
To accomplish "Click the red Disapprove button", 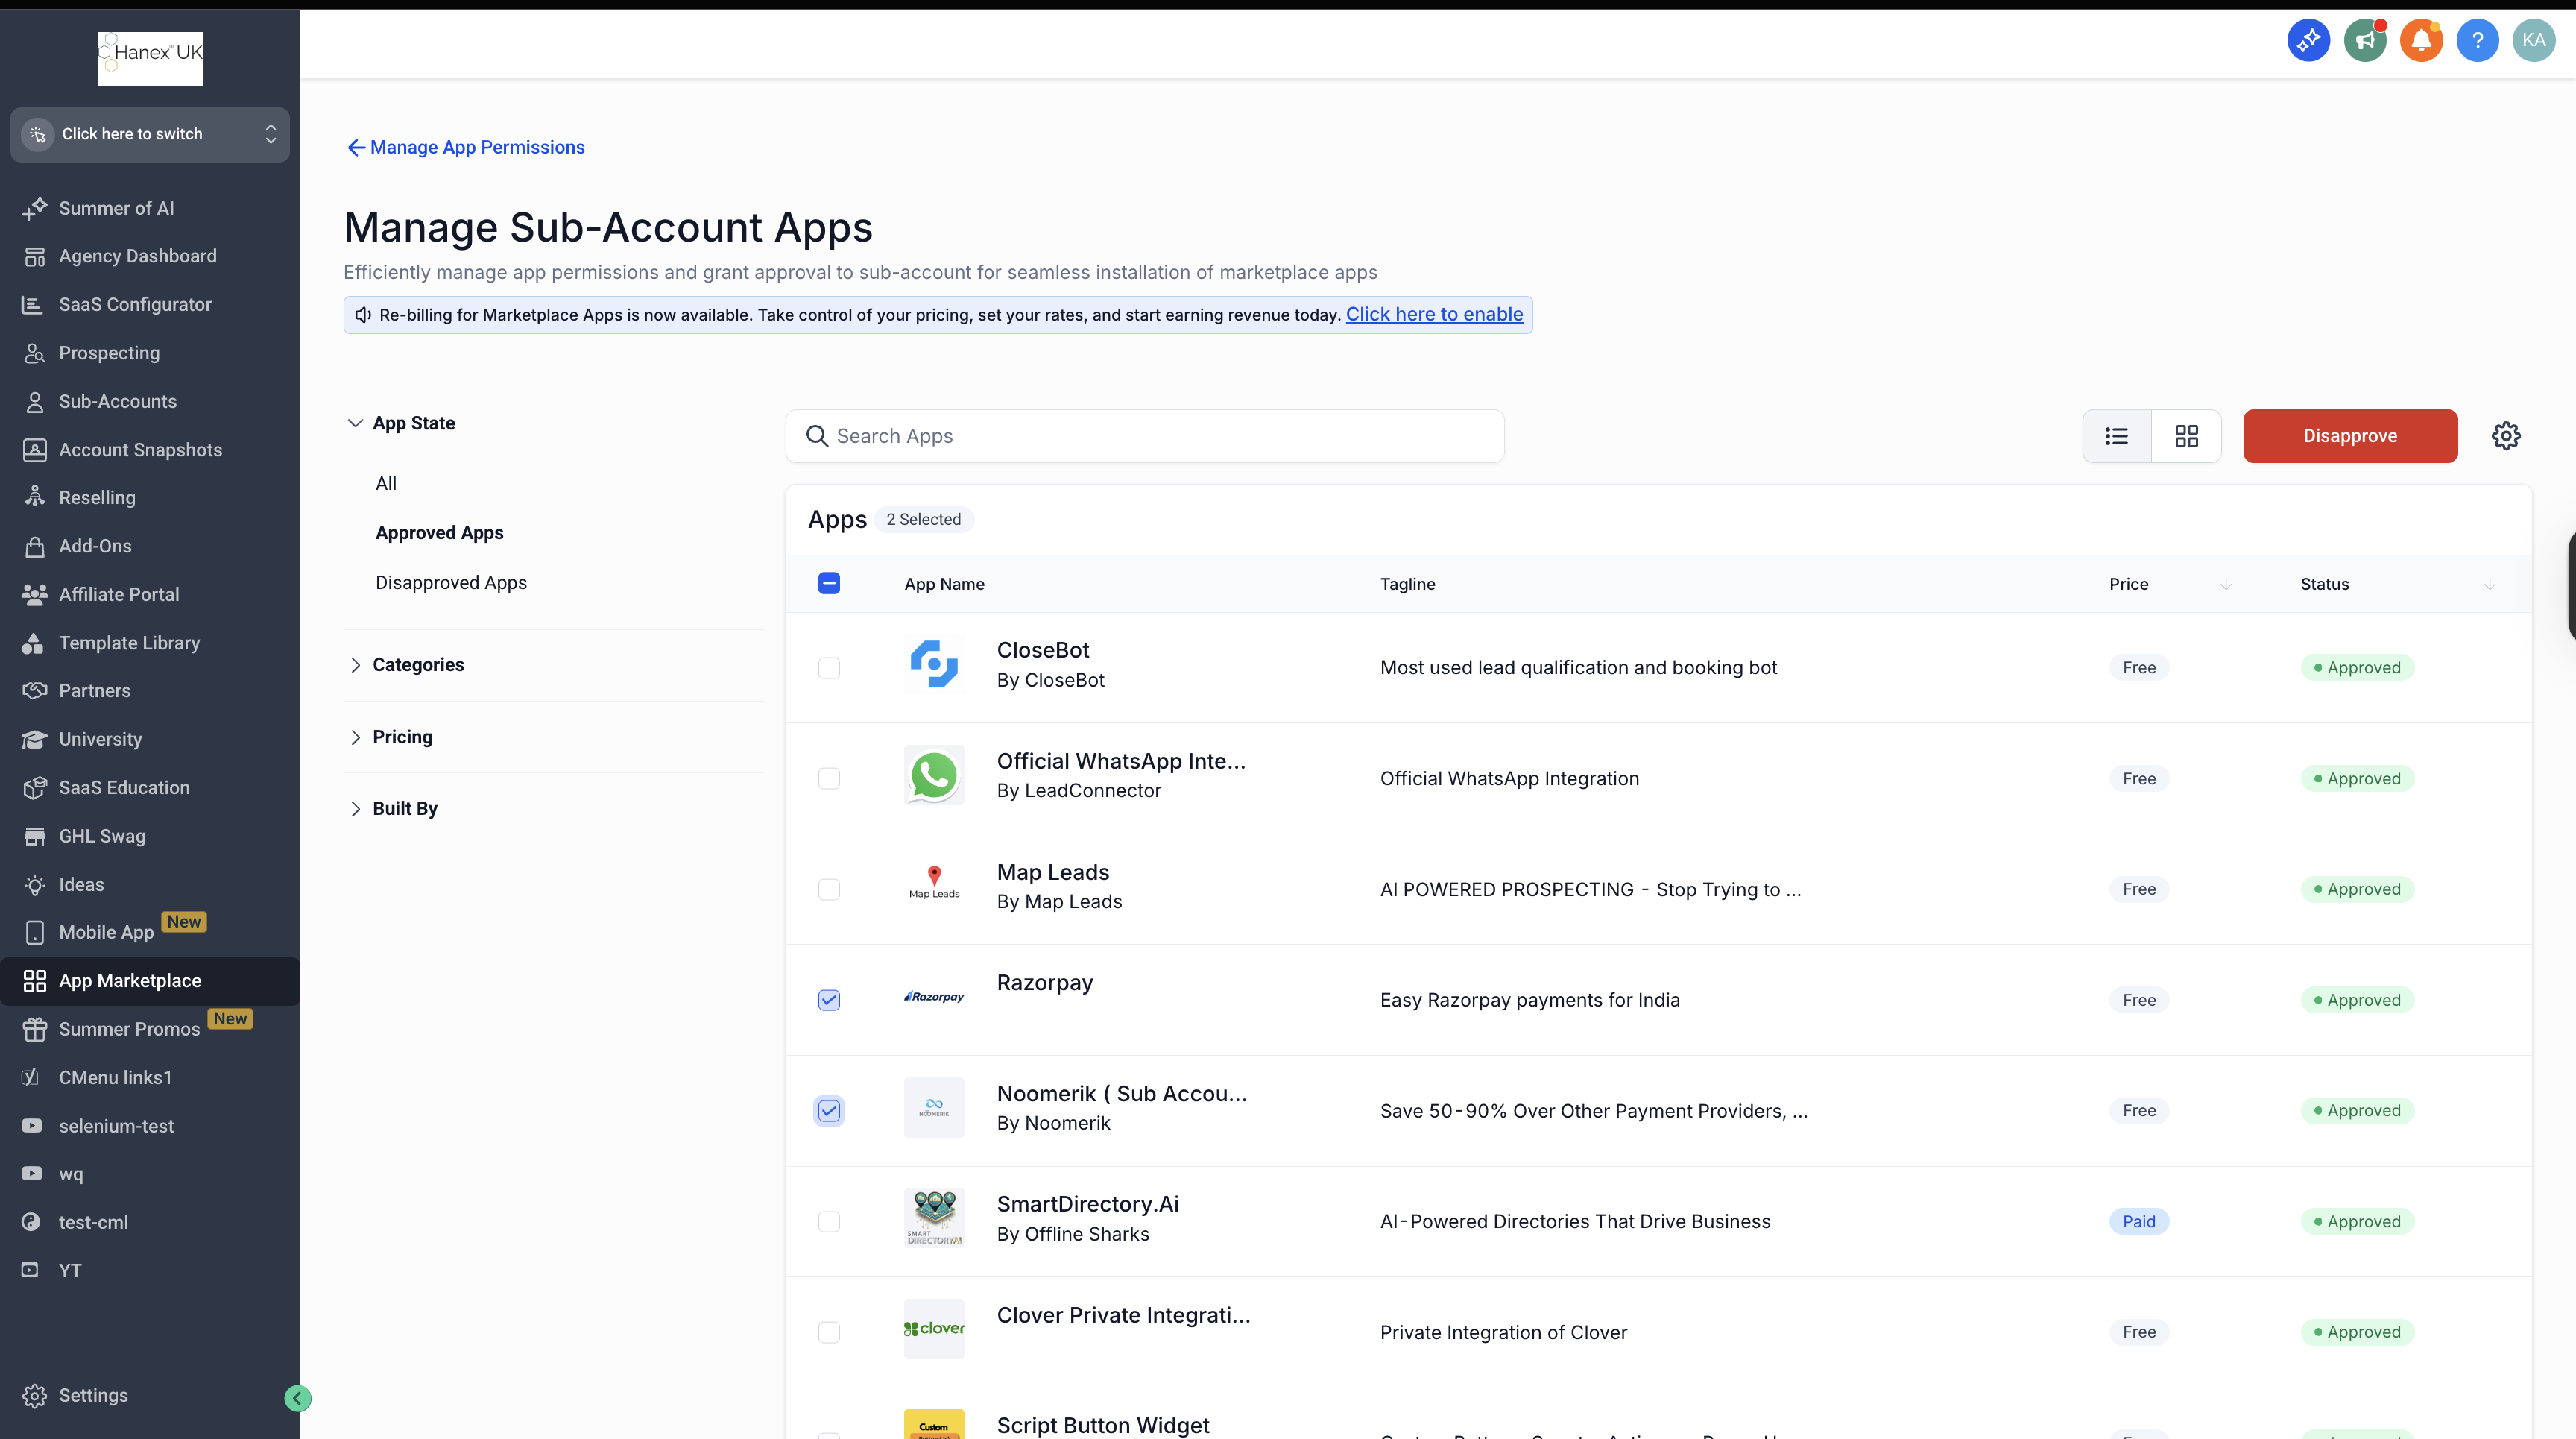I will (2349, 436).
